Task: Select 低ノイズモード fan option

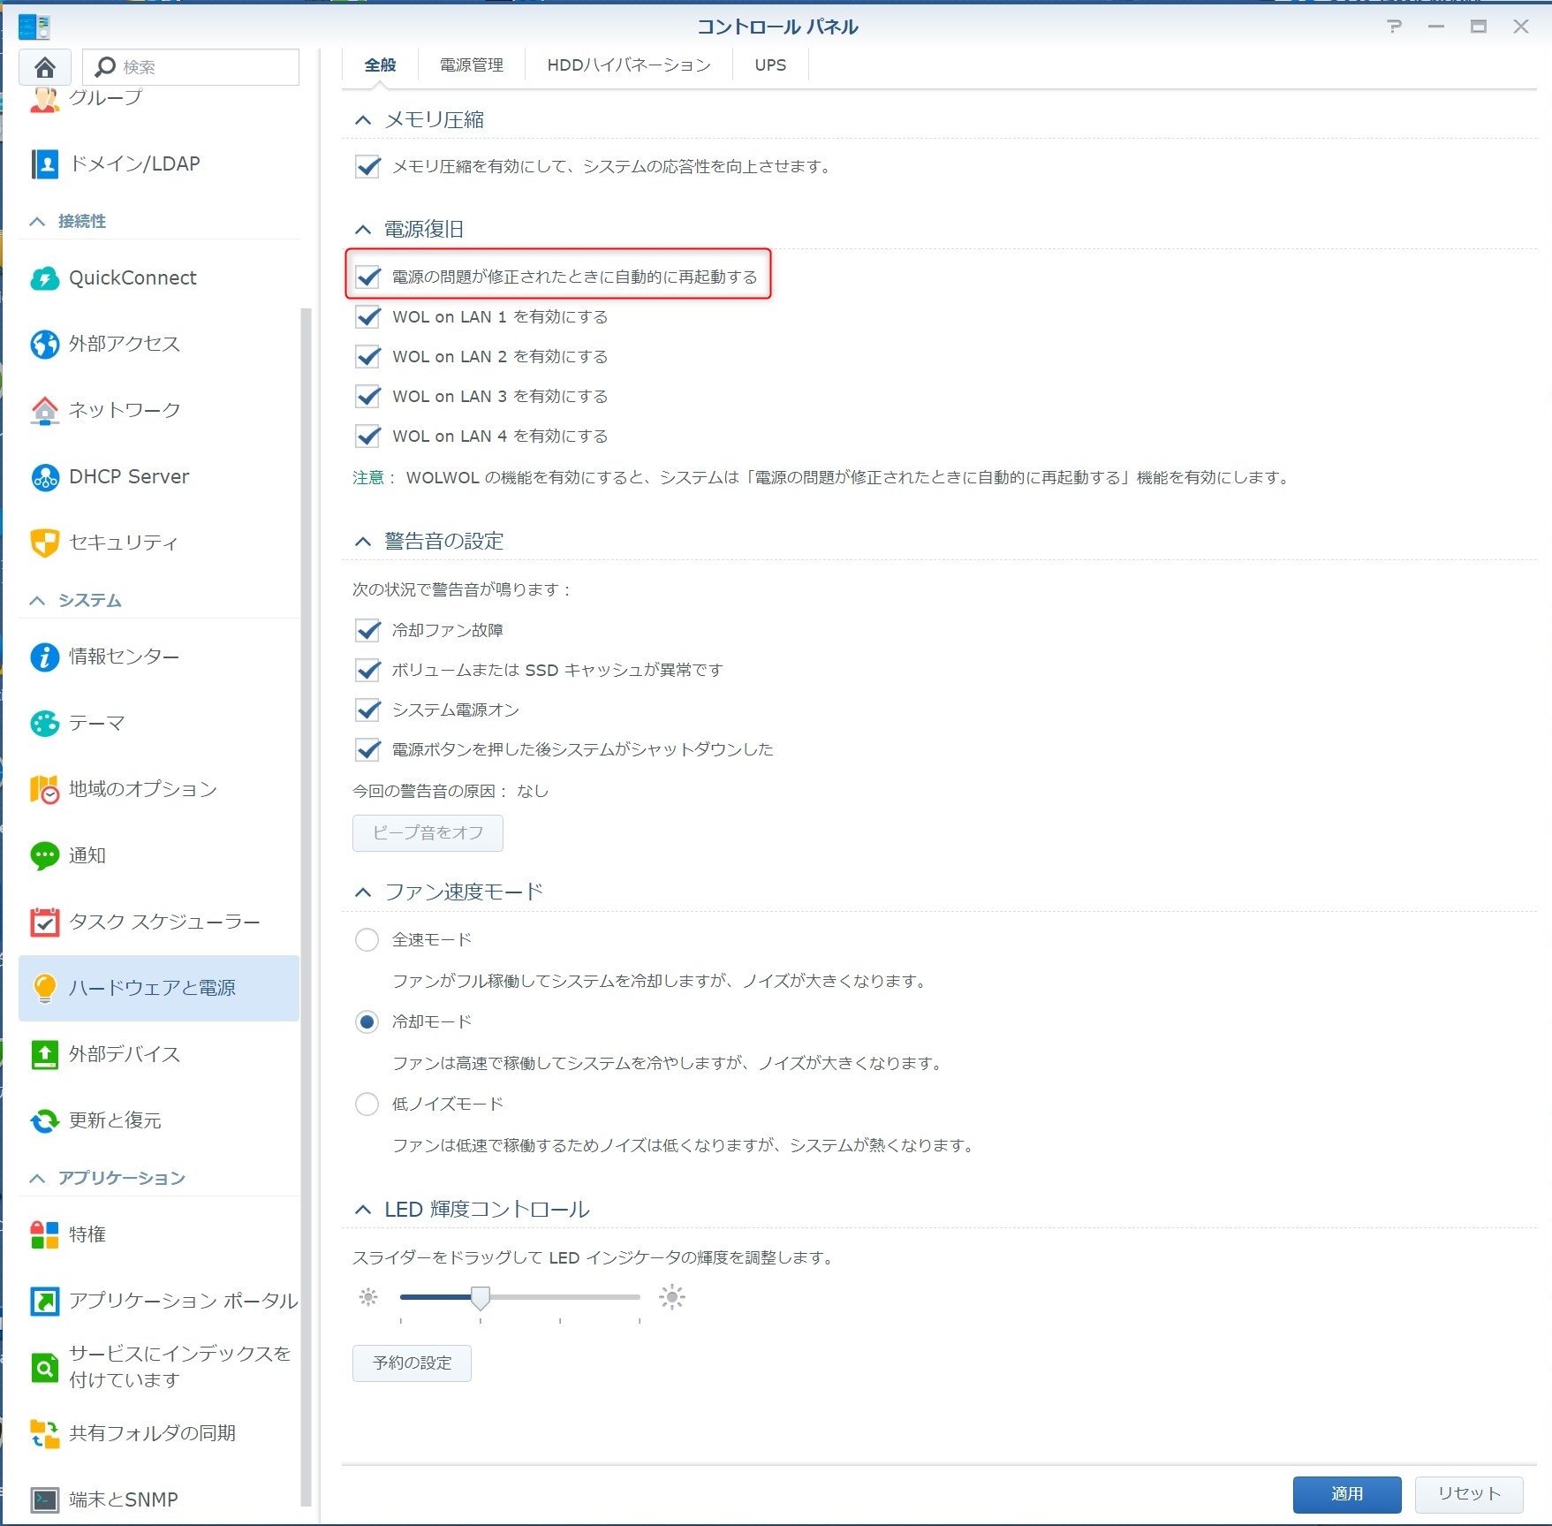Action: [x=367, y=1104]
